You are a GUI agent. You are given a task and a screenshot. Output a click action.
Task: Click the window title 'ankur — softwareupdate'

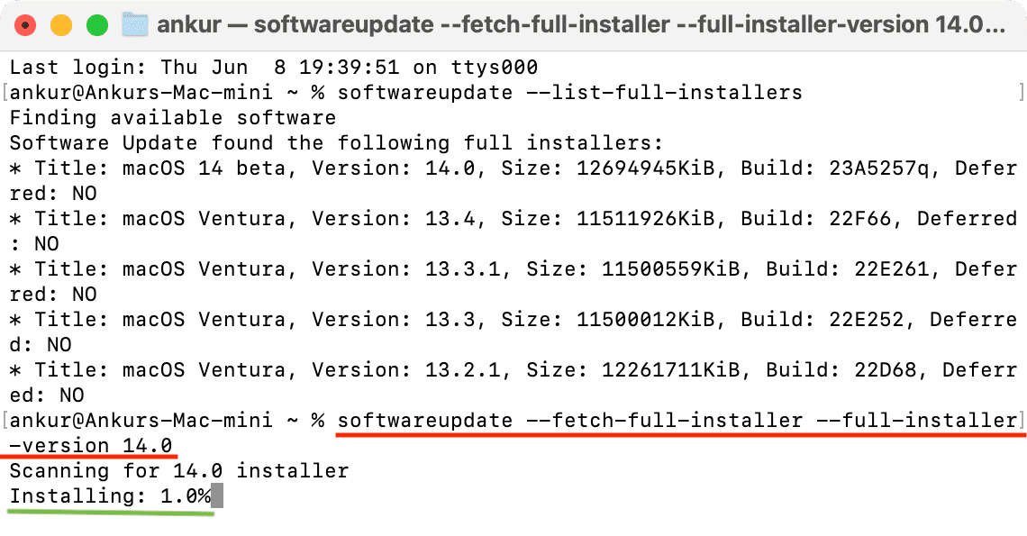pyautogui.click(x=580, y=25)
